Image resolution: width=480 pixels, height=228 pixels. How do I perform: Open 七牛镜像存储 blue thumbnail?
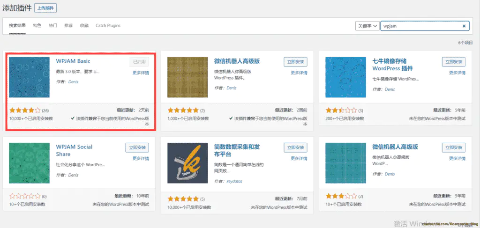[345, 77]
